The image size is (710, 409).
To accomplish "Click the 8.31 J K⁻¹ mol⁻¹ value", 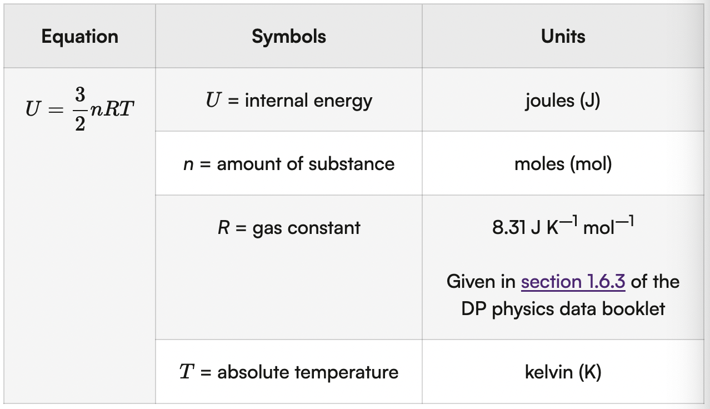I will (x=563, y=228).
